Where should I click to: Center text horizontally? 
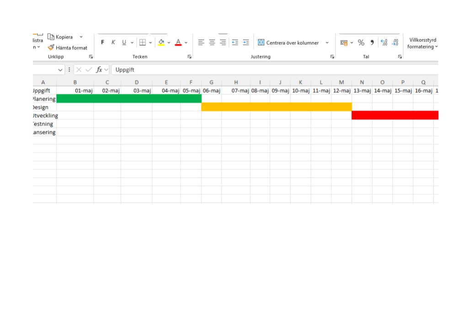coord(212,43)
